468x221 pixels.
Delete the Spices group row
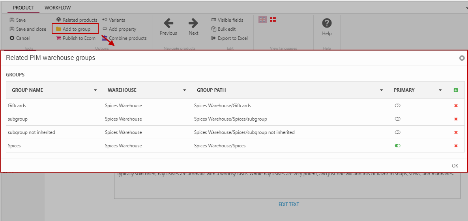(x=456, y=146)
